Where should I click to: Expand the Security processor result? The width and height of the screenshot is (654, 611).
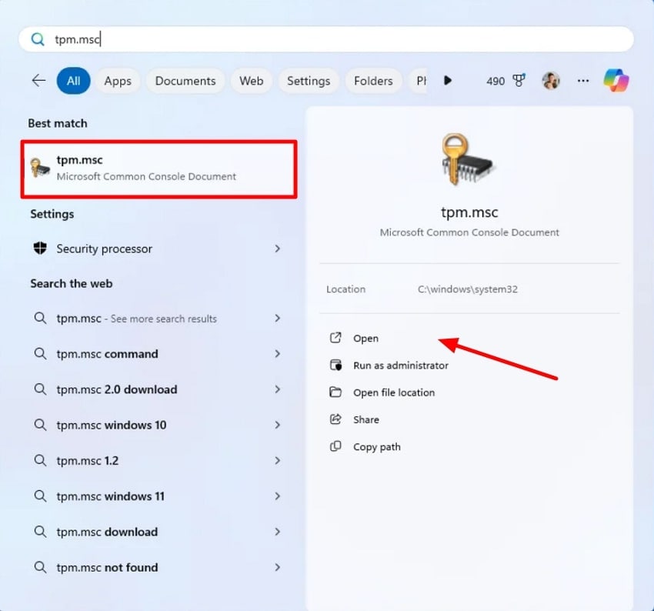point(278,249)
